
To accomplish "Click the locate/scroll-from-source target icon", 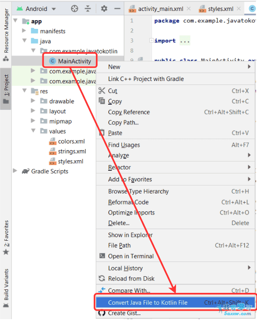I will pos(74,9).
